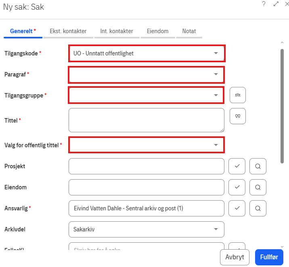Click into the Tittel text area

pyautogui.click(x=146, y=120)
